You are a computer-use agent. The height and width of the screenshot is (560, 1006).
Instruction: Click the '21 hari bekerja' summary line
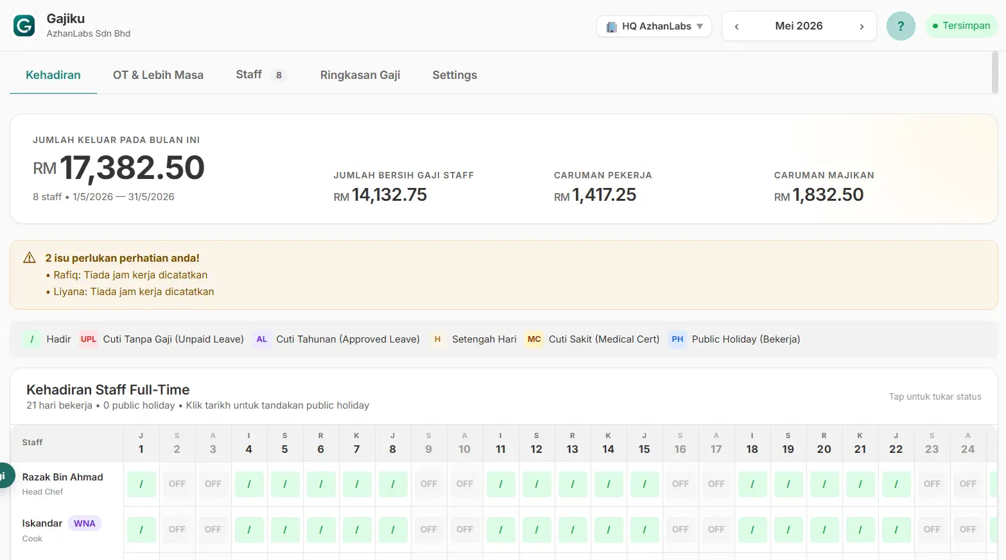(198, 405)
